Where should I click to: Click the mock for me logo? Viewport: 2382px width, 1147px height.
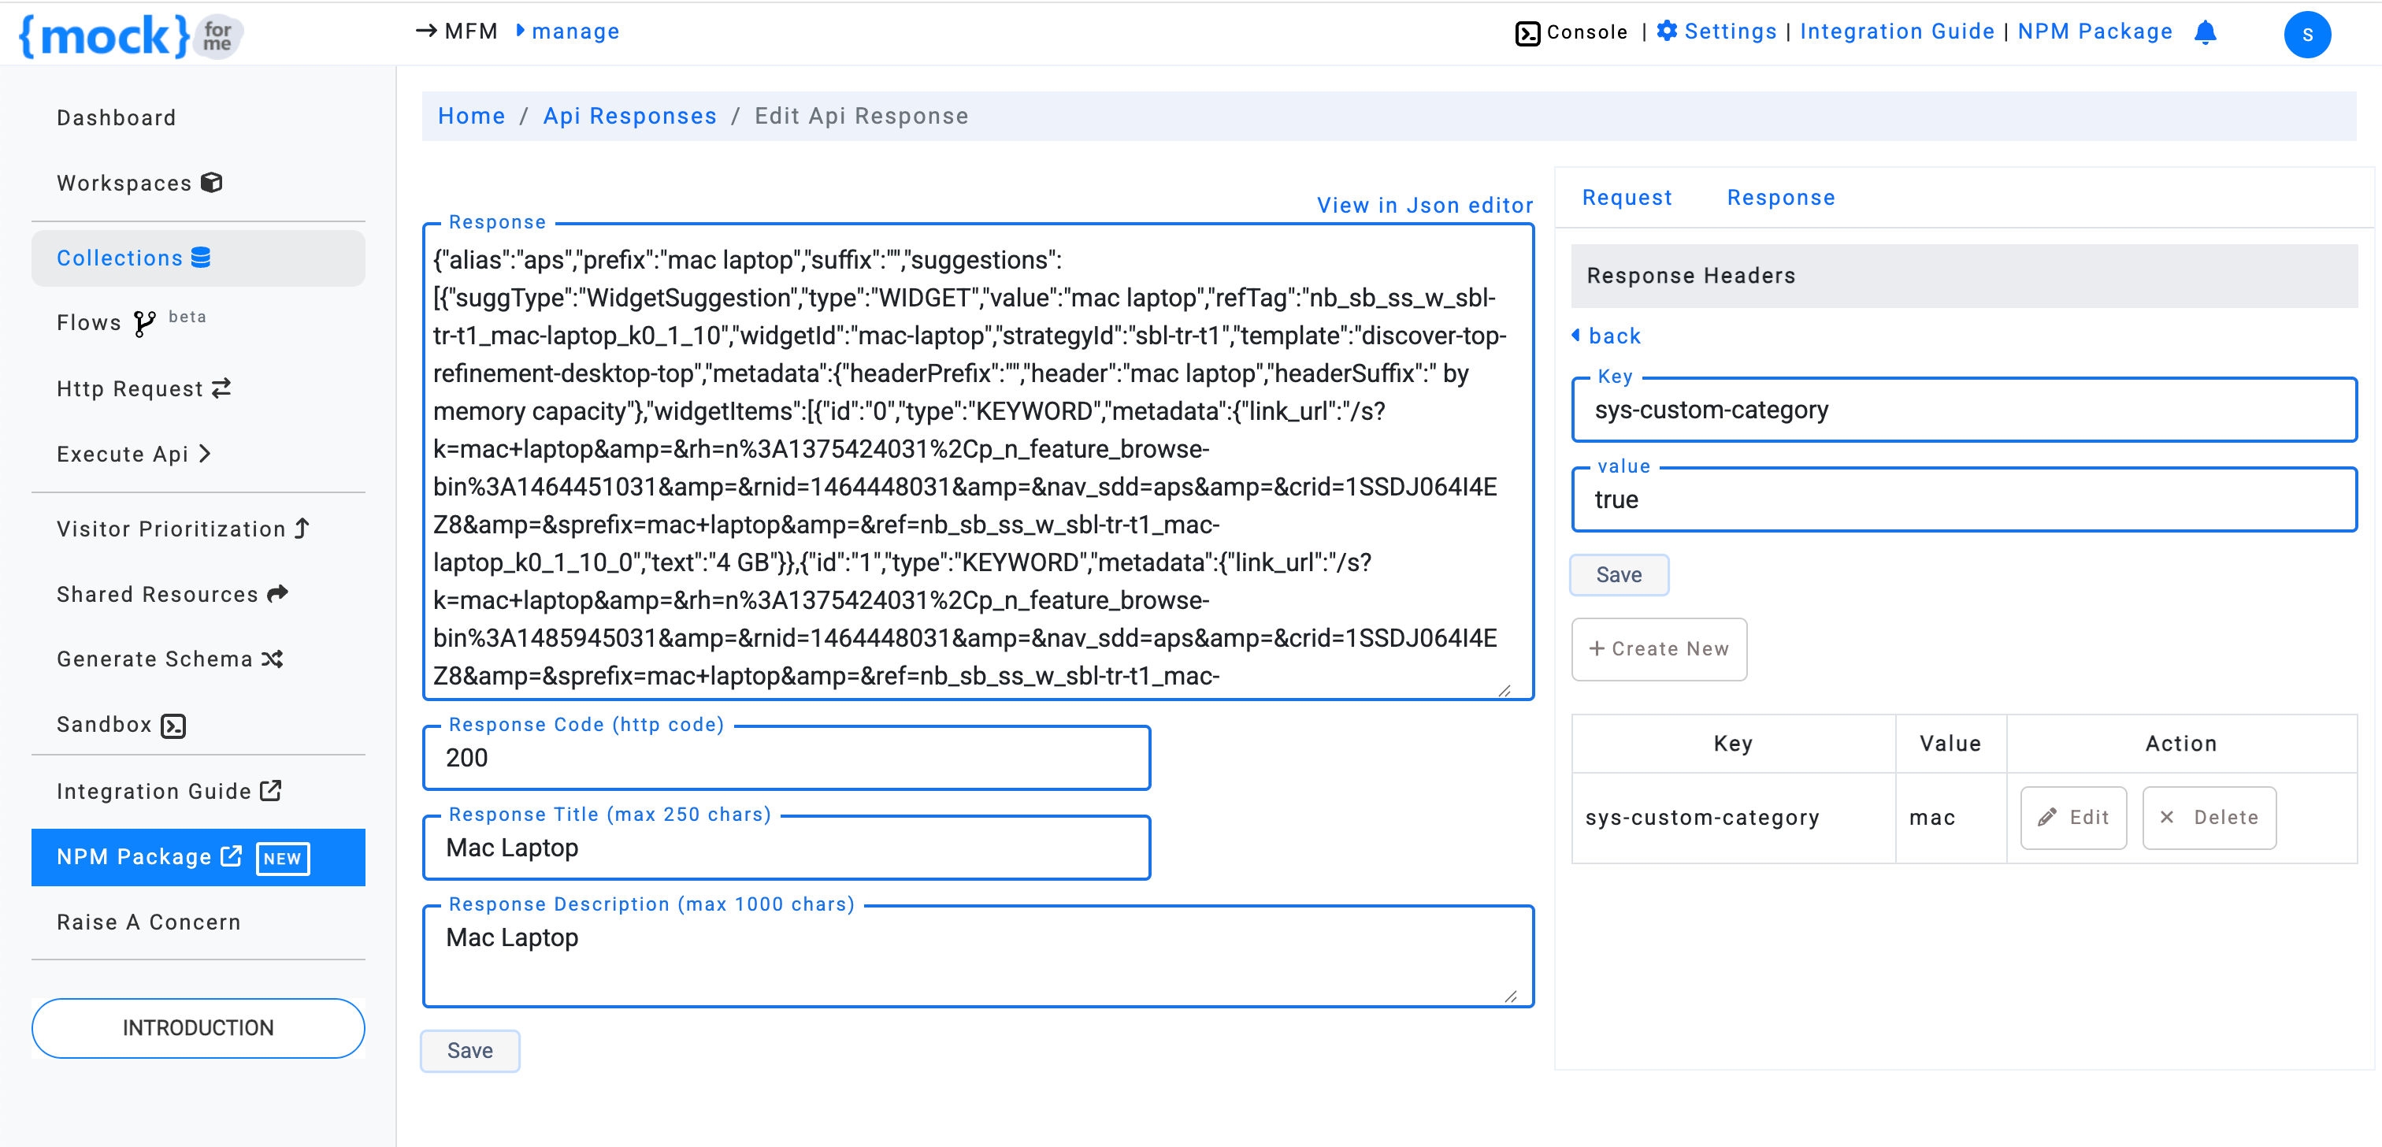tap(131, 35)
